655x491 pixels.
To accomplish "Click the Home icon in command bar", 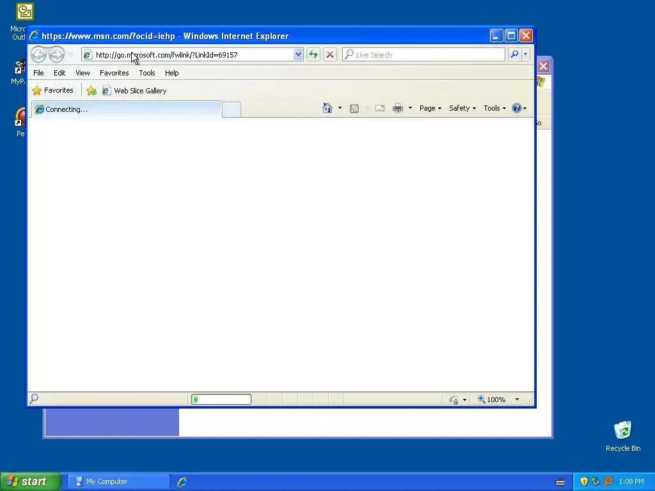I will click(327, 108).
